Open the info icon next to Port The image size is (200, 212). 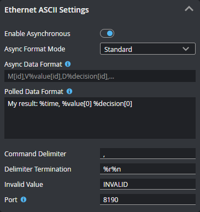23,199
